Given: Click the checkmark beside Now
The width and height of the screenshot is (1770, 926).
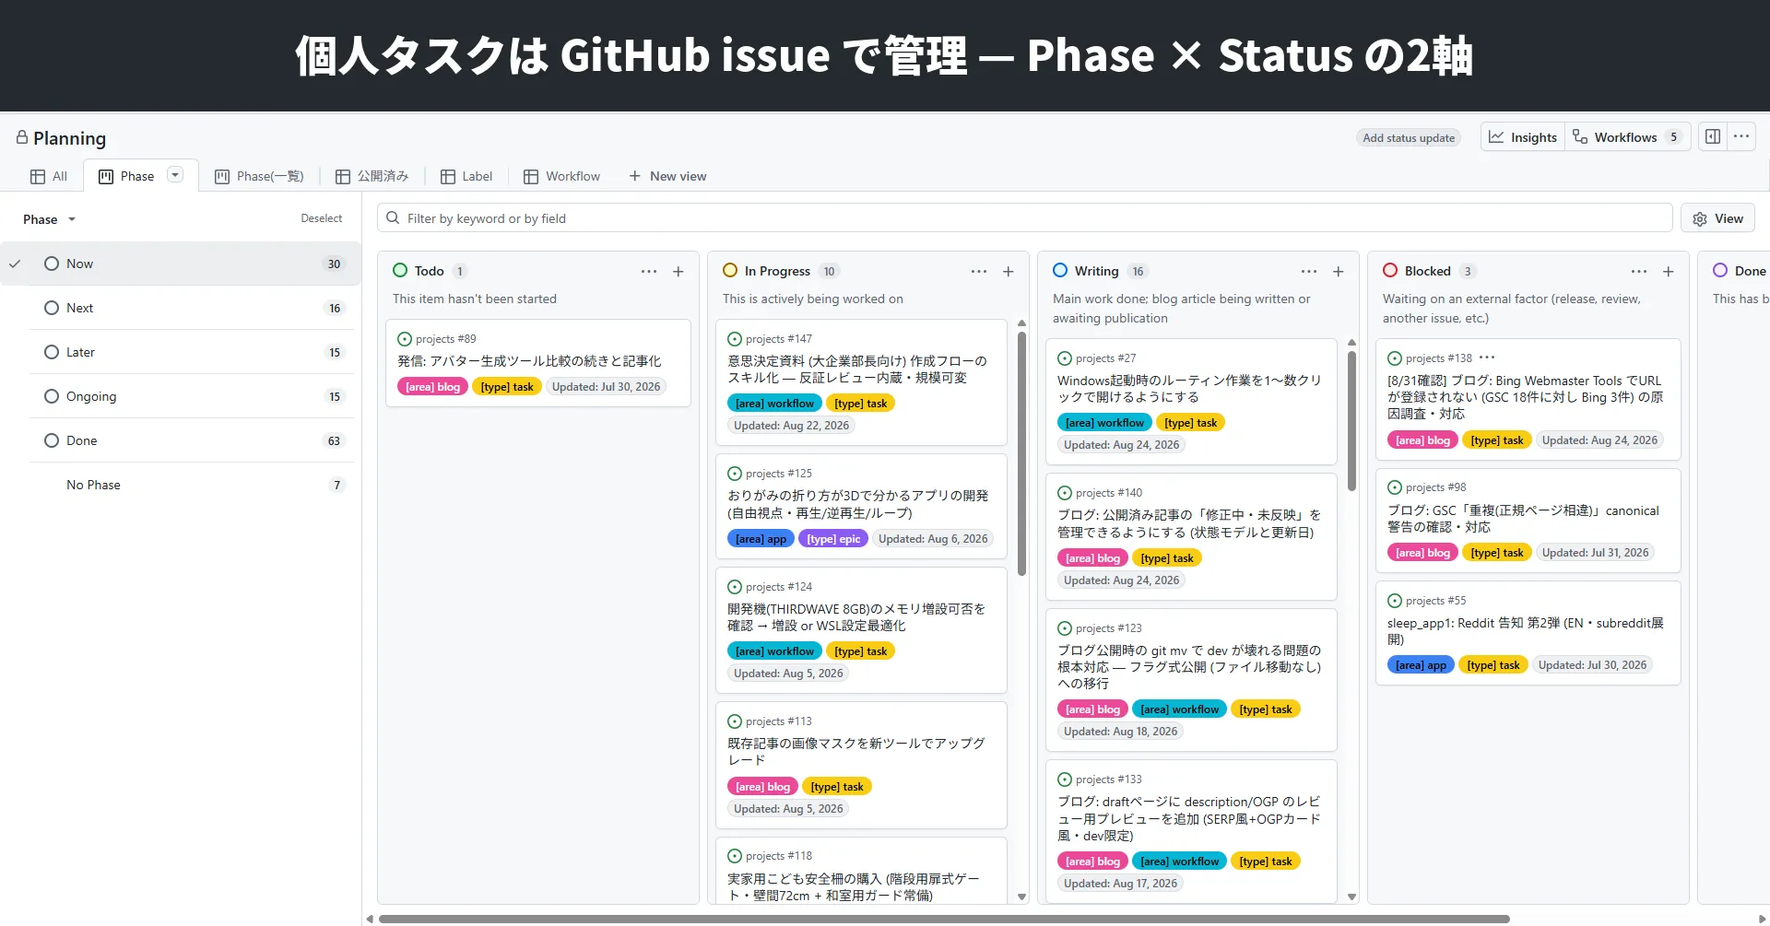Looking at the screenshot, I should 15,264.
